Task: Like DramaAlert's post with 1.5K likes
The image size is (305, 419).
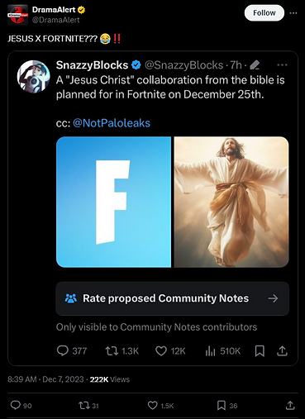Action: tap(160, 406)
